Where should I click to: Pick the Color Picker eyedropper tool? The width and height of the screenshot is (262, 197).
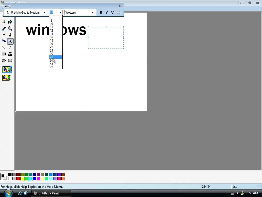point(4,29)
